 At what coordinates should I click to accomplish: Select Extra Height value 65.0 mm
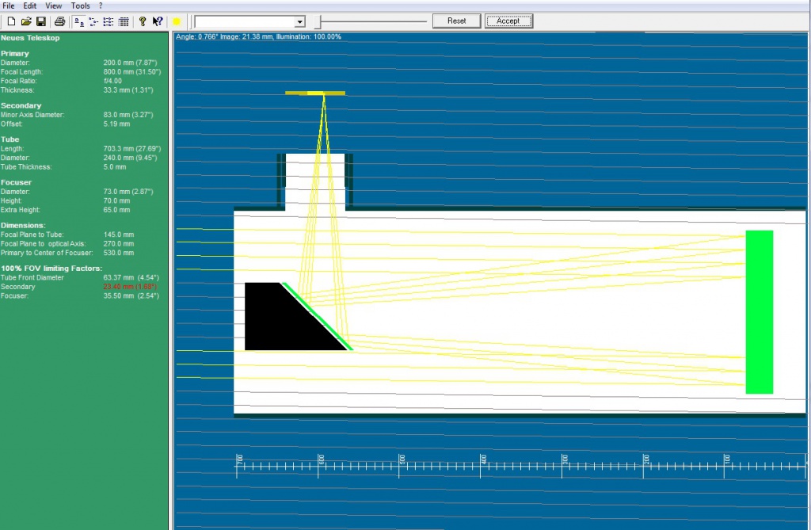click(x=116, y=210)
